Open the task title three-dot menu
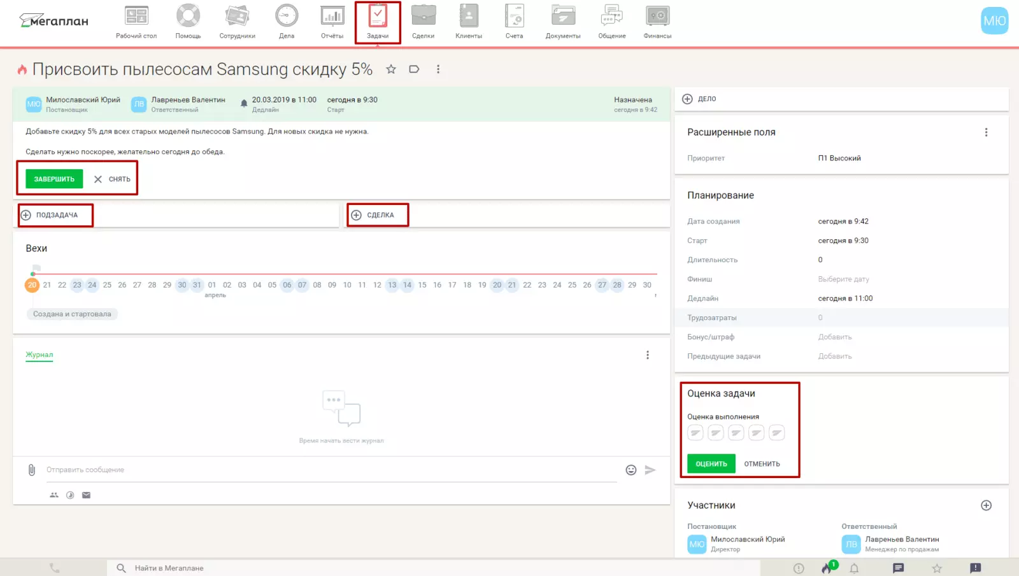1019x576 pixels. [438, 69]
